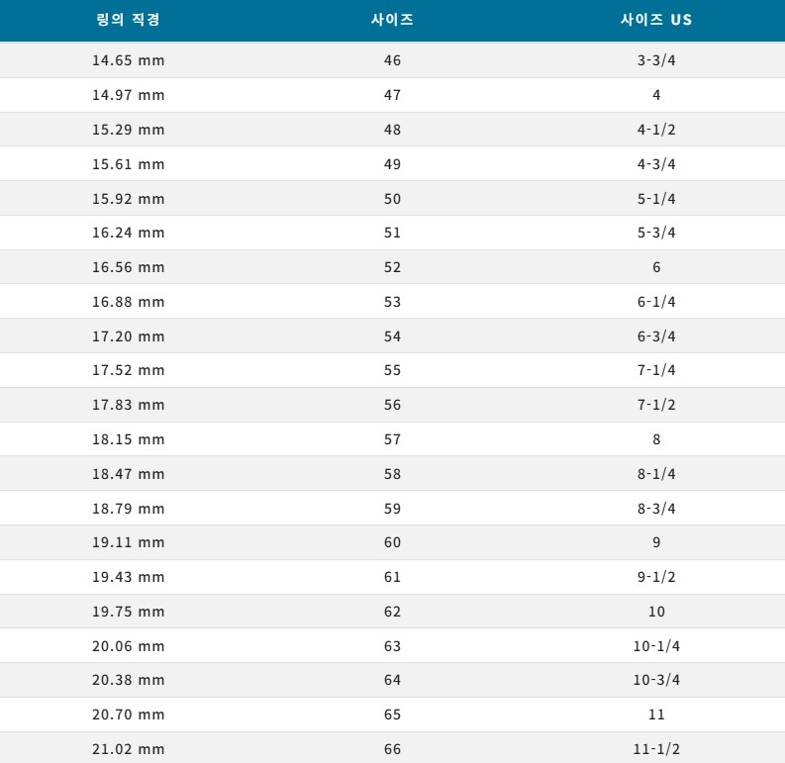
Task: Click the US size 9-1/2 cell
Action: pos(656,577)
